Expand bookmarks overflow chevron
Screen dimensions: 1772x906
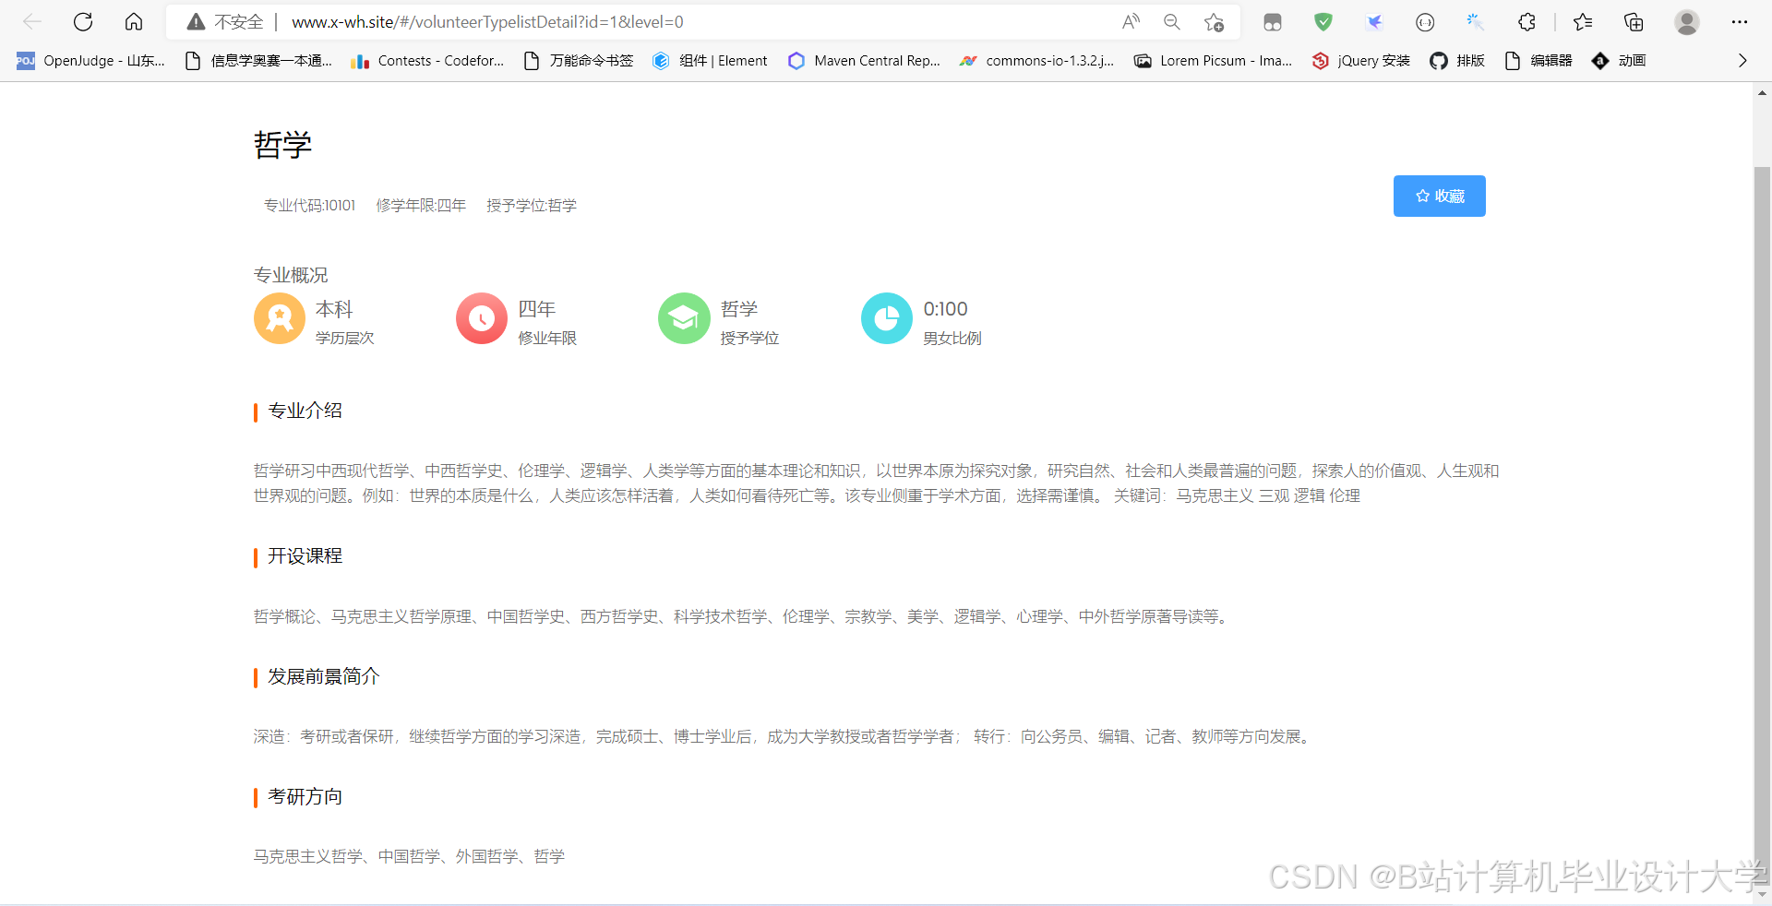click(x=1742, y=61)
